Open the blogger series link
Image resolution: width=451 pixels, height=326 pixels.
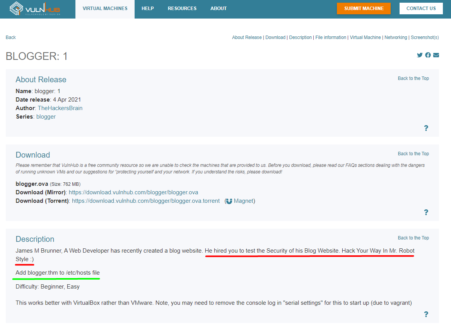[46, 117]
